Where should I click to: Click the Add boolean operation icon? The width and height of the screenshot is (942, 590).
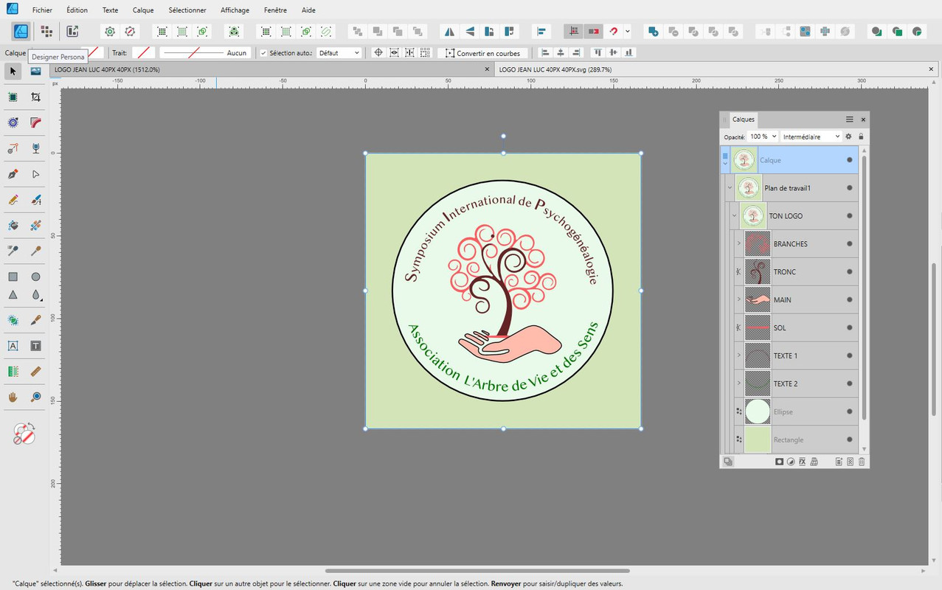(x=653, y=32)
